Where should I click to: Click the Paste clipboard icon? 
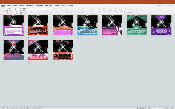pyautogui.click(x=4, y=10)
